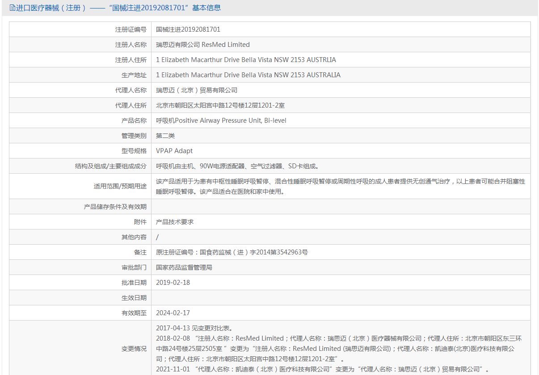Open the 产品技术要求 attachment entry
The height and width of the screenshot is (375, 539).
[x=175, y=222]
